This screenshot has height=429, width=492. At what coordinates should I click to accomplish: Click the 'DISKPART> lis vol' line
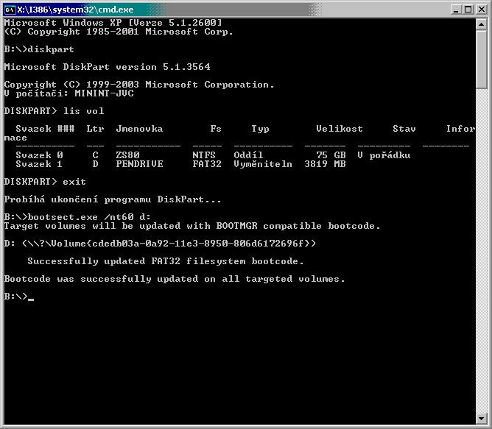(x=54, y=111)
